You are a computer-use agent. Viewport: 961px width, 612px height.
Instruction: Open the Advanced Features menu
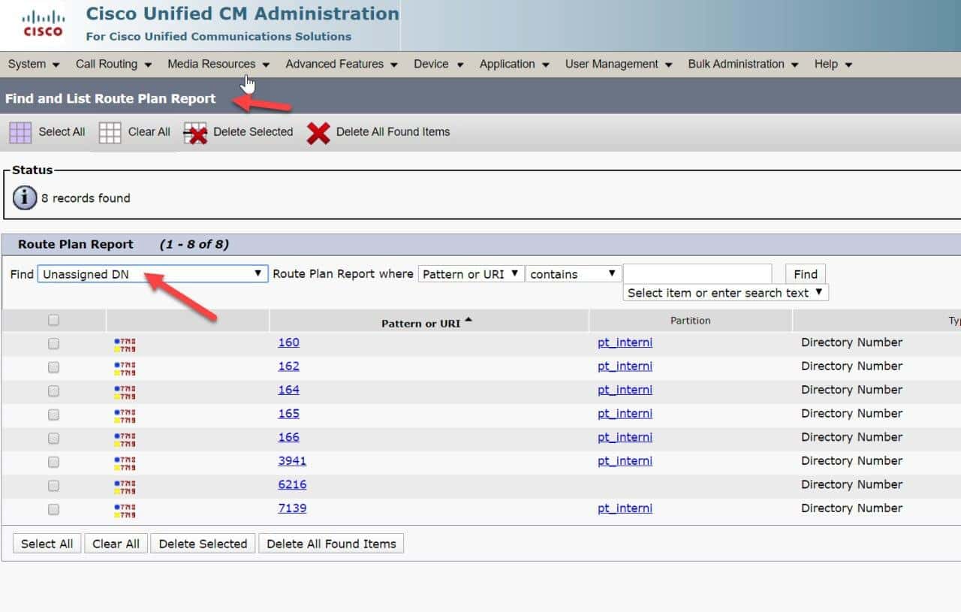tap(342, 64)
